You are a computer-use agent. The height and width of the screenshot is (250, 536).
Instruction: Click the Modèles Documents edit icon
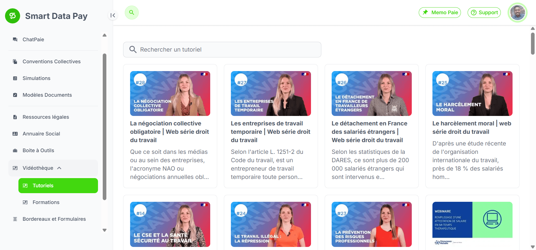pyautogui.click(x=15, y=95)
